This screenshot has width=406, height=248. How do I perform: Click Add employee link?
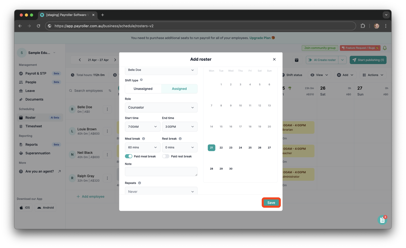91,197
